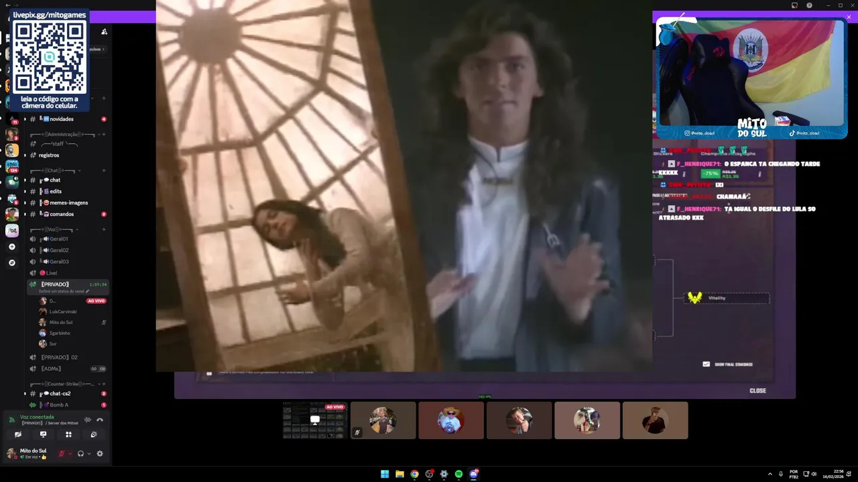Click the Add a Server plus icon
The width and height of the screenshot is (858, 482).
pyautogui.click(x=11, y=247)
